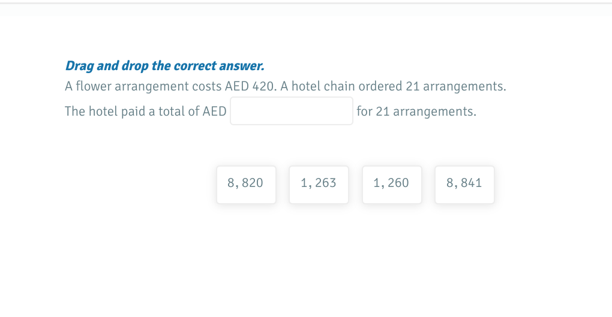Pick the 8,841 answer tile
612x317 pixels.
tap(464, 184)
